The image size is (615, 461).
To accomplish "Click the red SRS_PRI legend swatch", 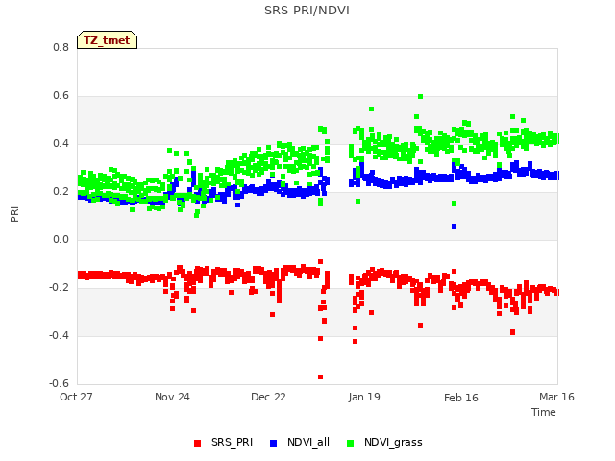I will coord(197,443).
